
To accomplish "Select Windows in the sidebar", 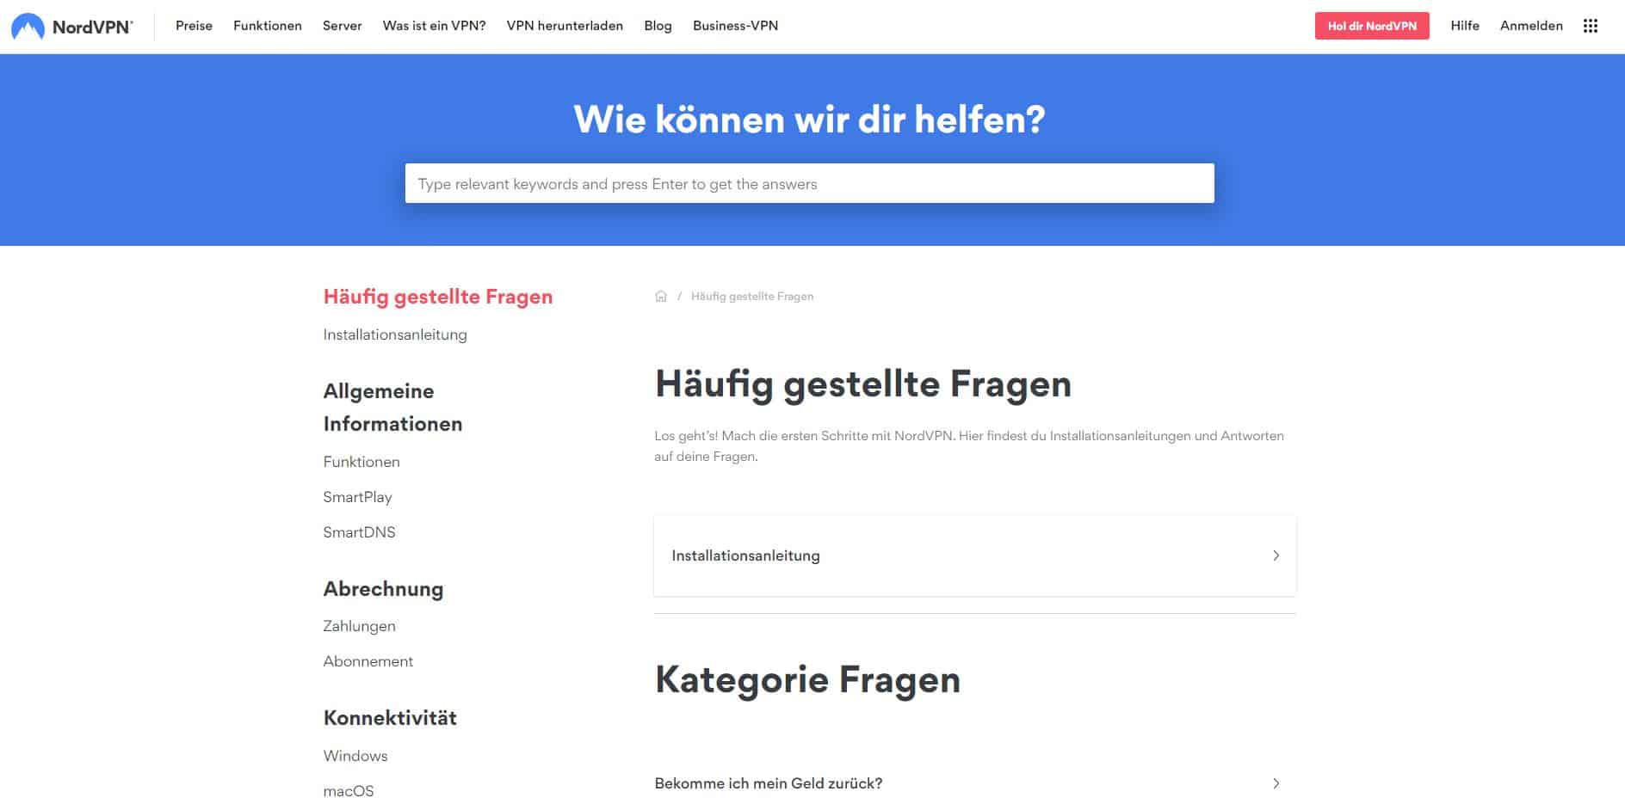I will coord(355,756).
